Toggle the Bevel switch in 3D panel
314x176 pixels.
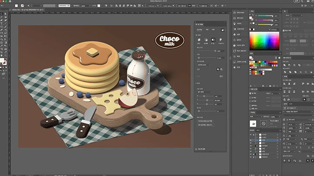pyautogui.click(x=221, y=76)
